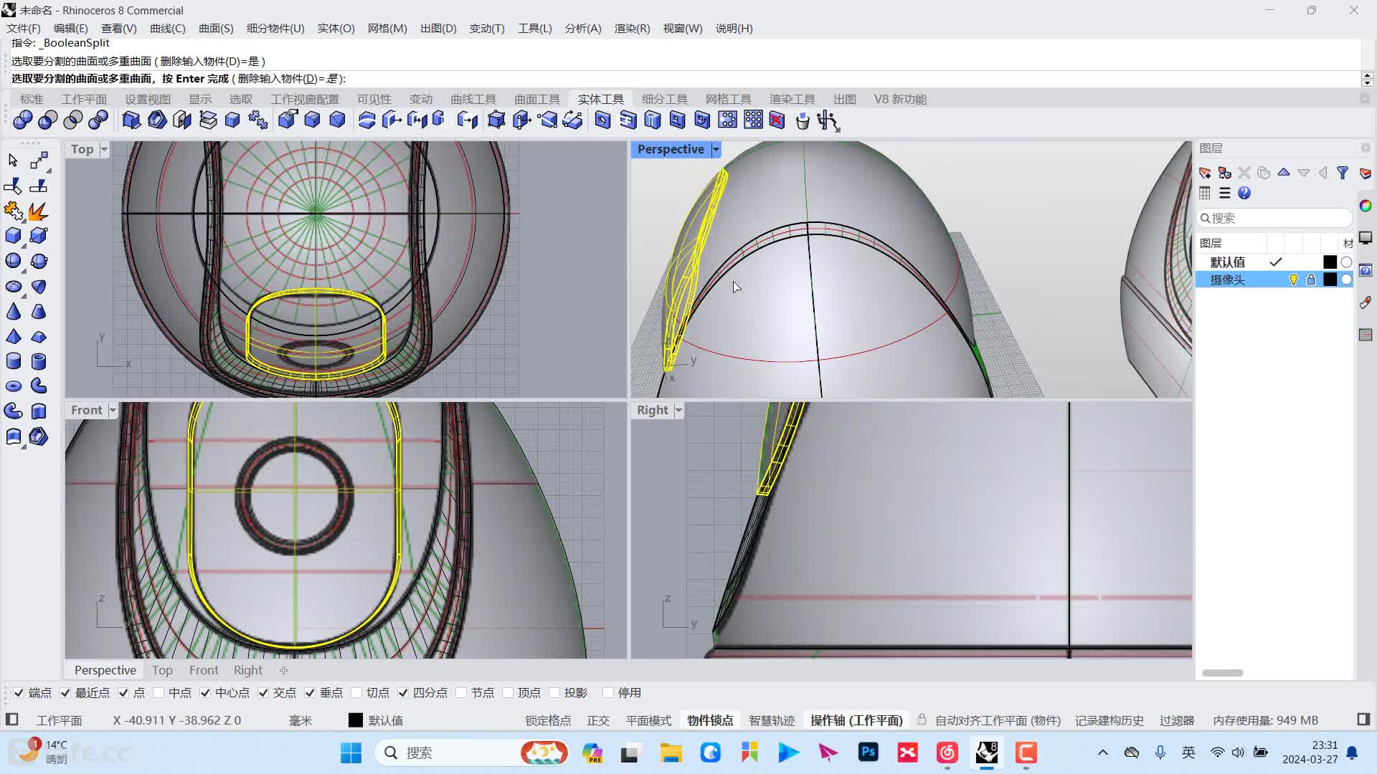Click the bucket-shaped icon on the solid toolbar

803,120
